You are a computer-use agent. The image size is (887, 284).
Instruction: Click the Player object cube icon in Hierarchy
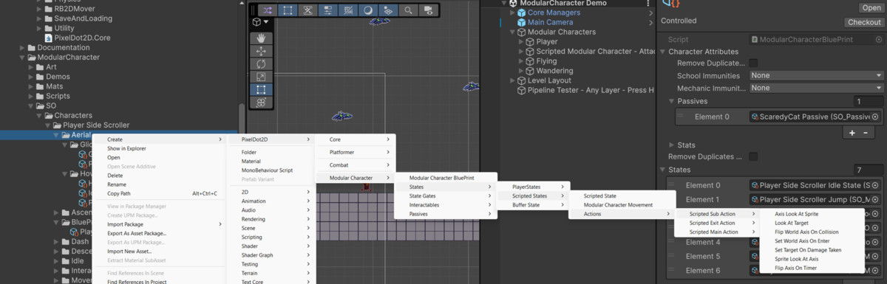530,42
